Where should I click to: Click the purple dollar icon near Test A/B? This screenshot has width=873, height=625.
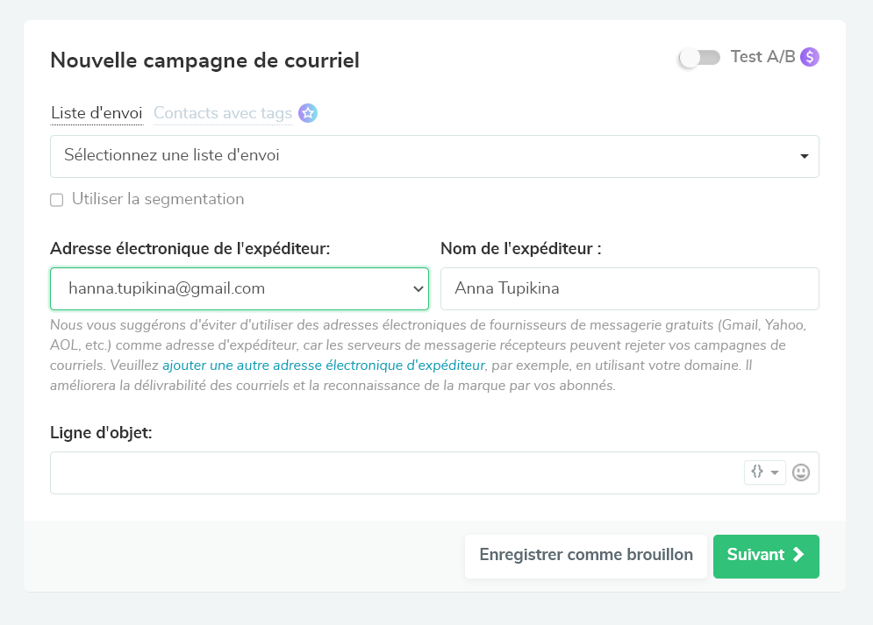[x=810, y=57]
